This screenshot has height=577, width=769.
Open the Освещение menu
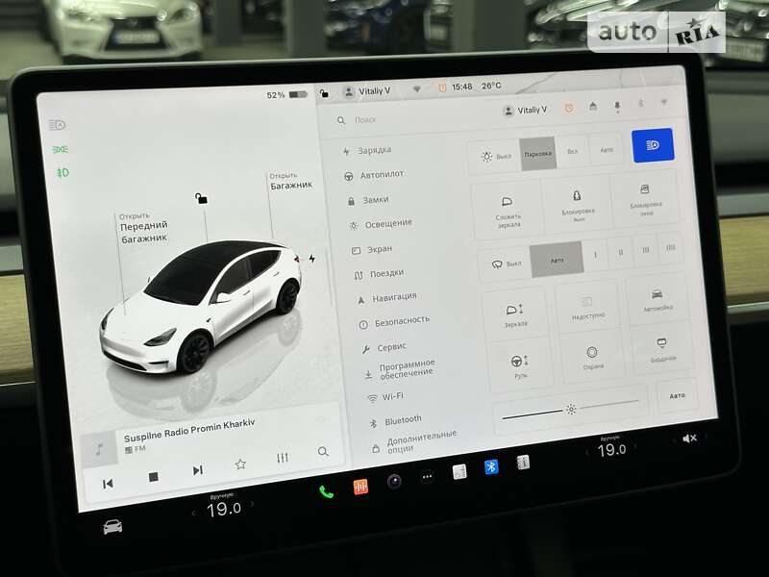tap(381, 224)
